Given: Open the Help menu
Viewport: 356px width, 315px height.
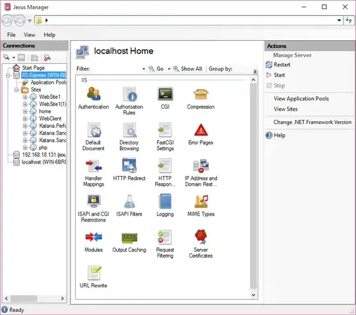Looking at the screenshot, I should (49, 35).
